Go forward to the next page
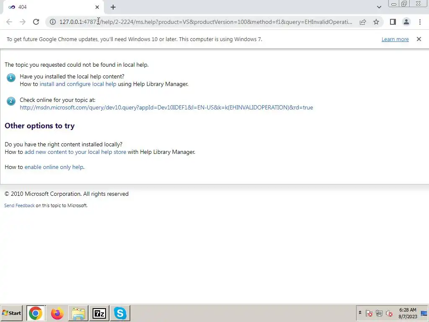This screenshot has height=322, width=429. (x=23, y=22)
